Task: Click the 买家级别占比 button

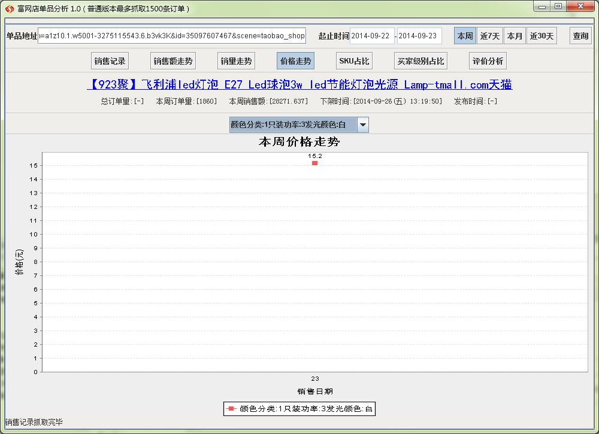Action: (420, 60)
